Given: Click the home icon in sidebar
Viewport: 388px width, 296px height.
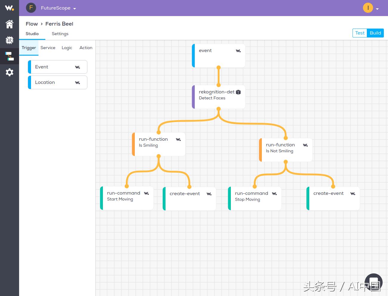Looking at the screenshot, I should [x=10, y=24].
